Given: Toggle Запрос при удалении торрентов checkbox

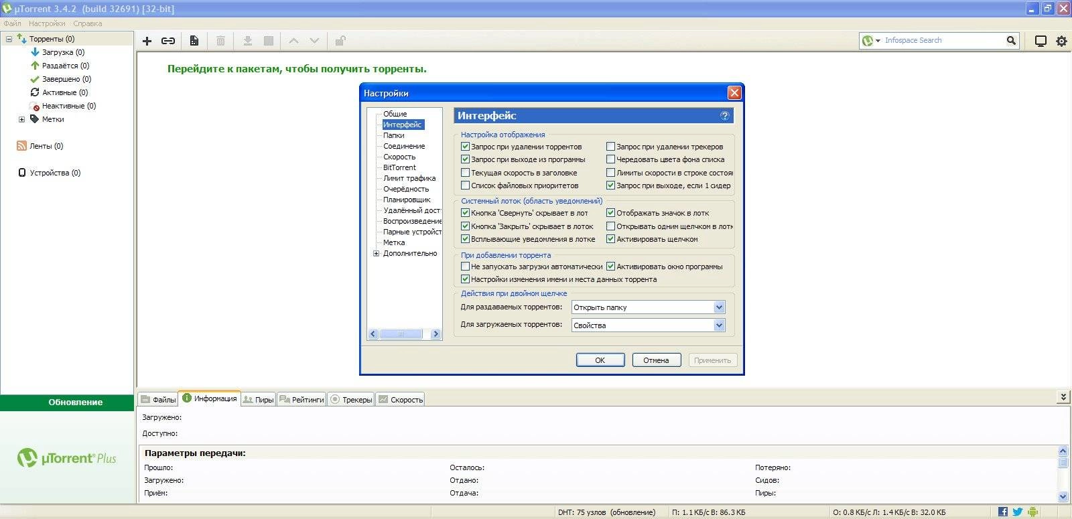Looking at the screenshot, I should pos(465,146).
